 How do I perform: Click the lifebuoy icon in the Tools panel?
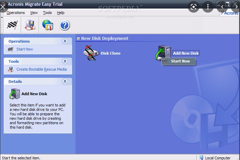pyautogui.click(x=11, y=69)
